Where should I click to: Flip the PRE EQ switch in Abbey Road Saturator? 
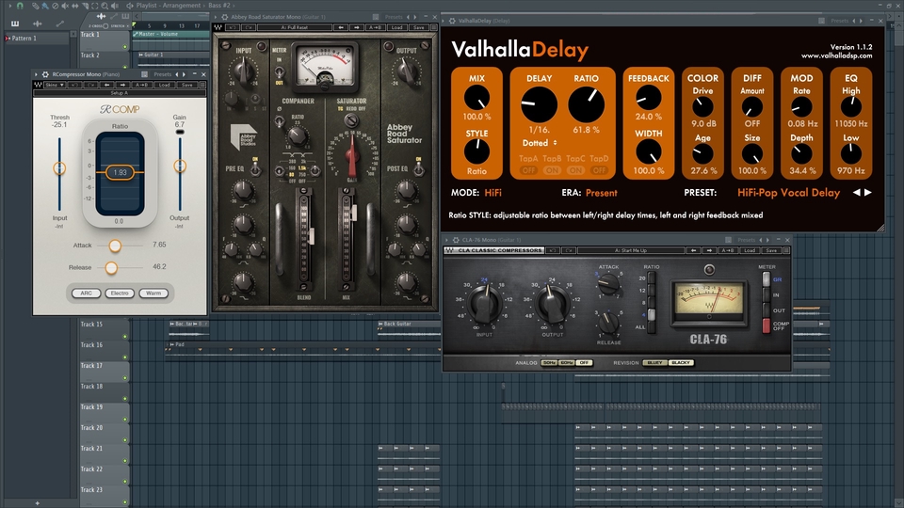click(255, 169)
